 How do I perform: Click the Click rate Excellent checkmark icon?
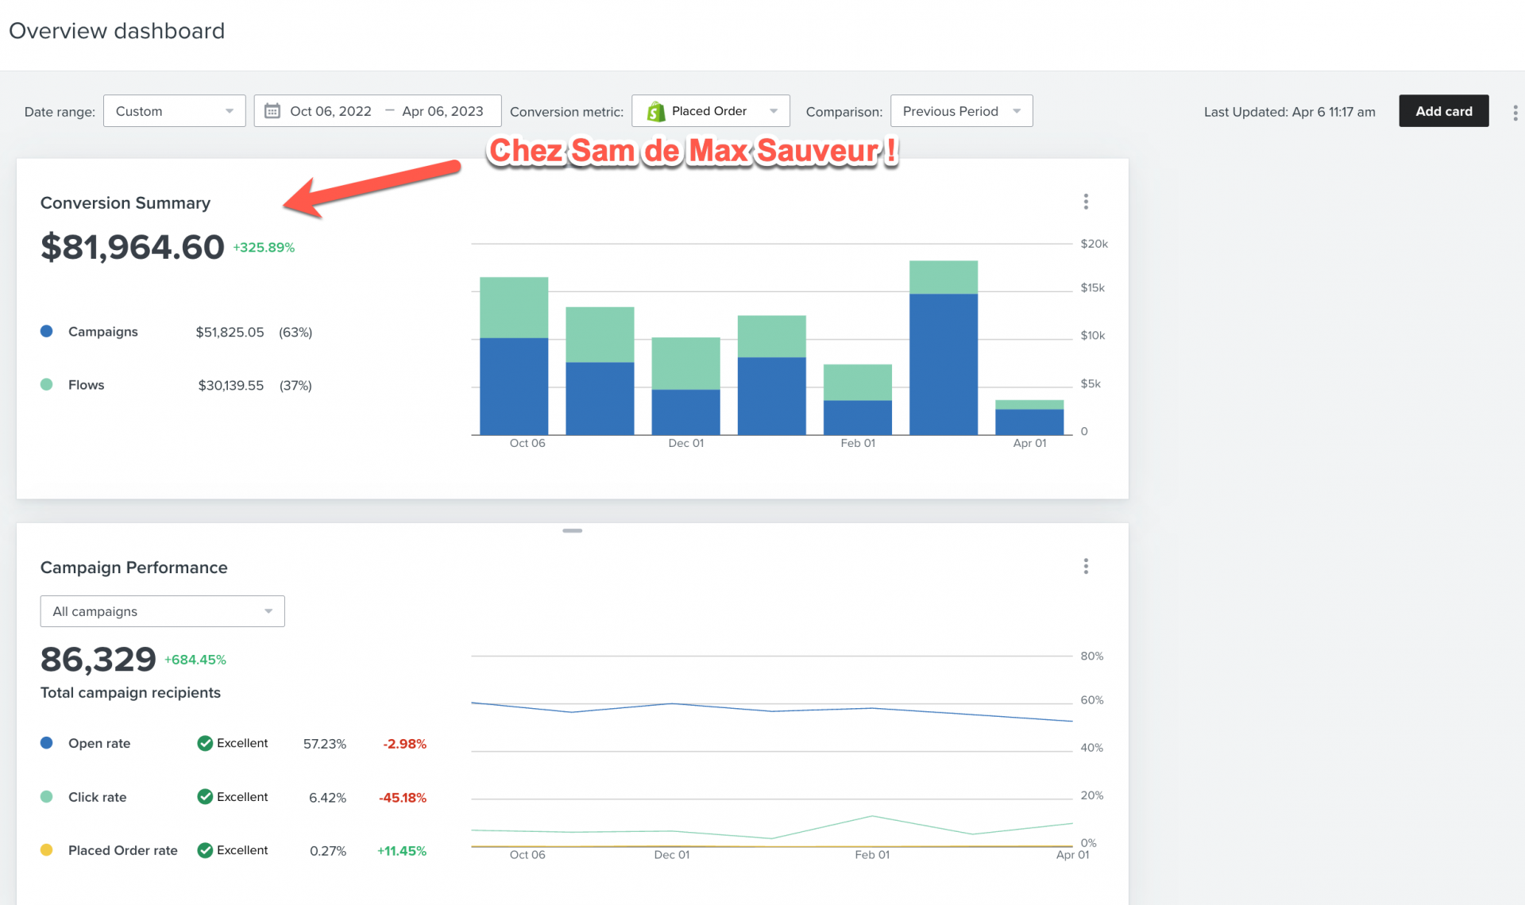[205, 796]
